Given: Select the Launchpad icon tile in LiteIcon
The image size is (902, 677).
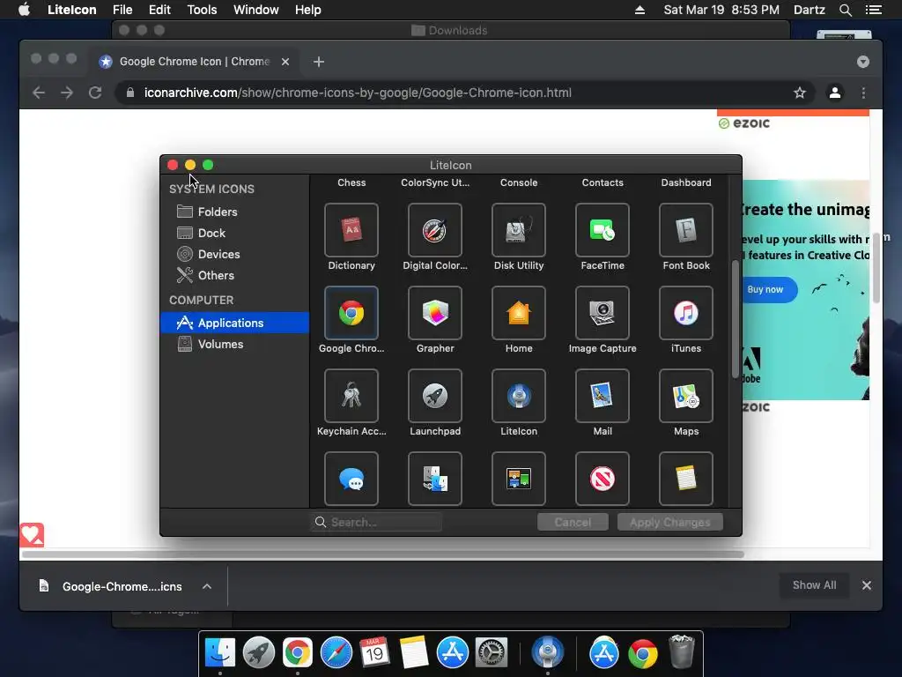Looking at the screenshot, I should click(435, 396).
